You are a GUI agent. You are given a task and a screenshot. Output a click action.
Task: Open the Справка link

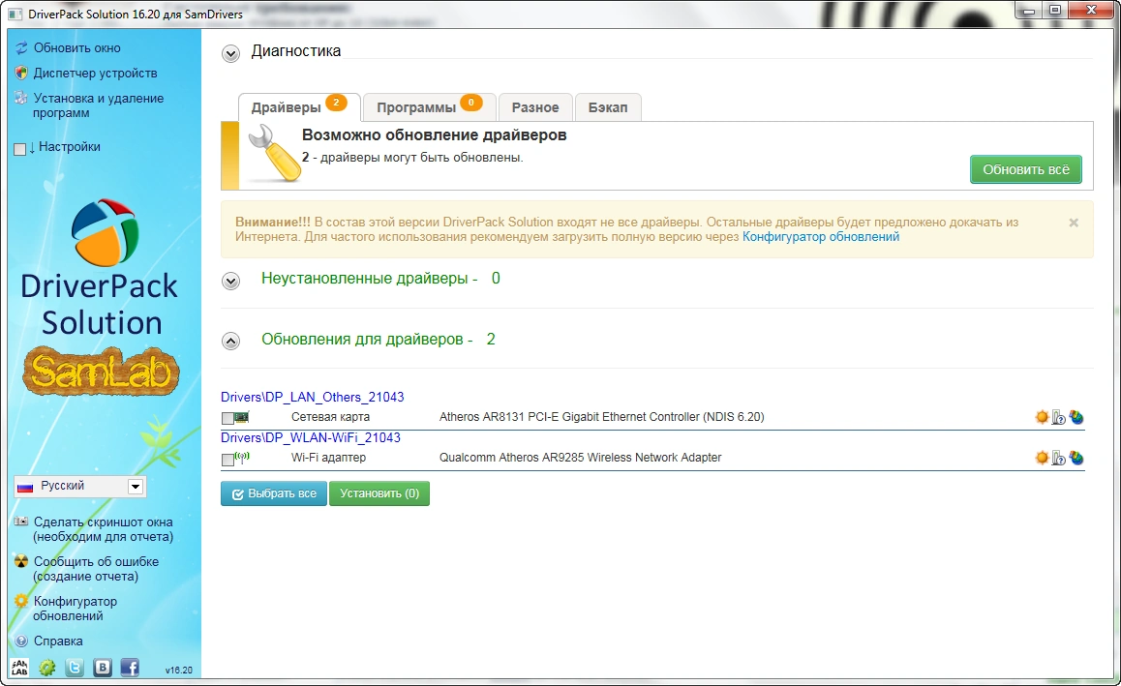coord(58,641)
